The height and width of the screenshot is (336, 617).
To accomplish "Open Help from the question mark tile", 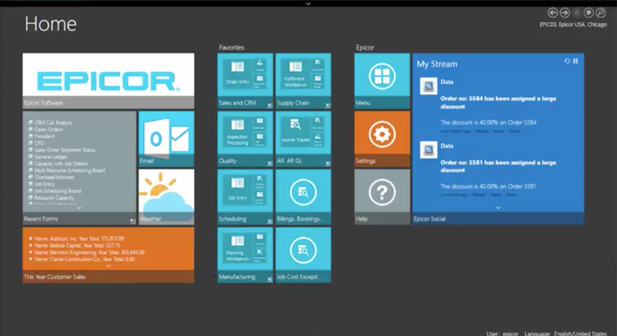I will point(381,192).
